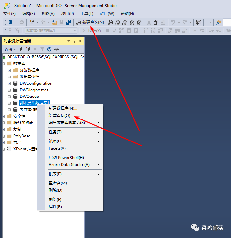
Task: Open the 文件(F) menu
Action: pos(9,14)
